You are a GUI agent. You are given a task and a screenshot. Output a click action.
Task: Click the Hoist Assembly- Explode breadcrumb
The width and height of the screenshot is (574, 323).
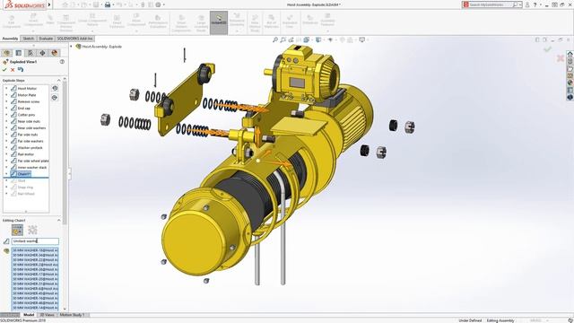coord(101,47)
